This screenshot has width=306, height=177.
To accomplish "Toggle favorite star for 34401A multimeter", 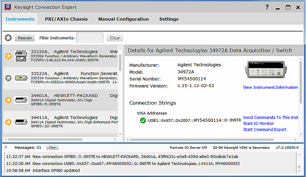I will click(8, 100).
